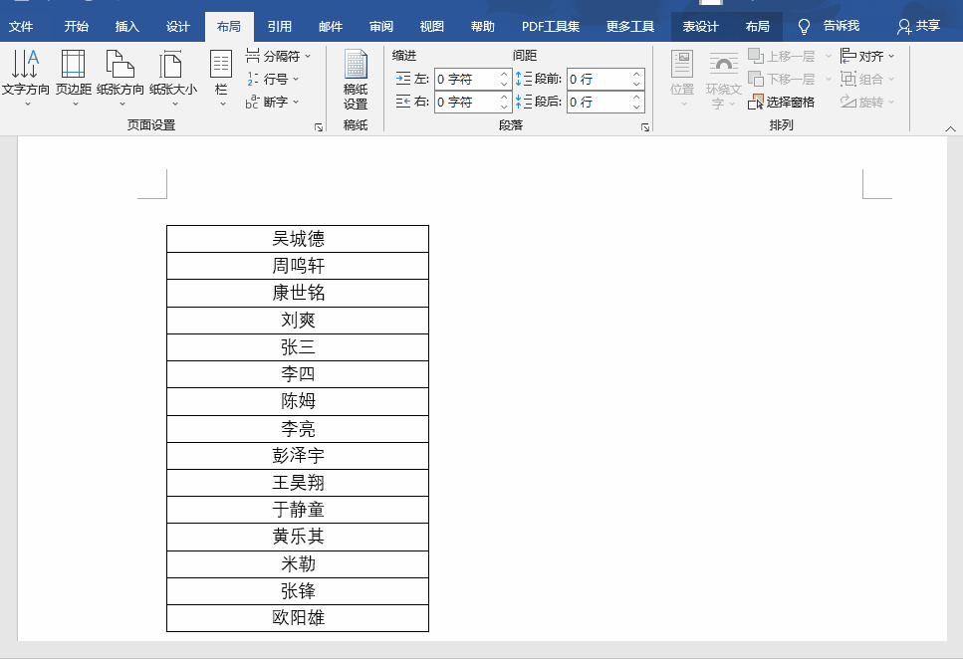Click table cell 吴城德

298,239
